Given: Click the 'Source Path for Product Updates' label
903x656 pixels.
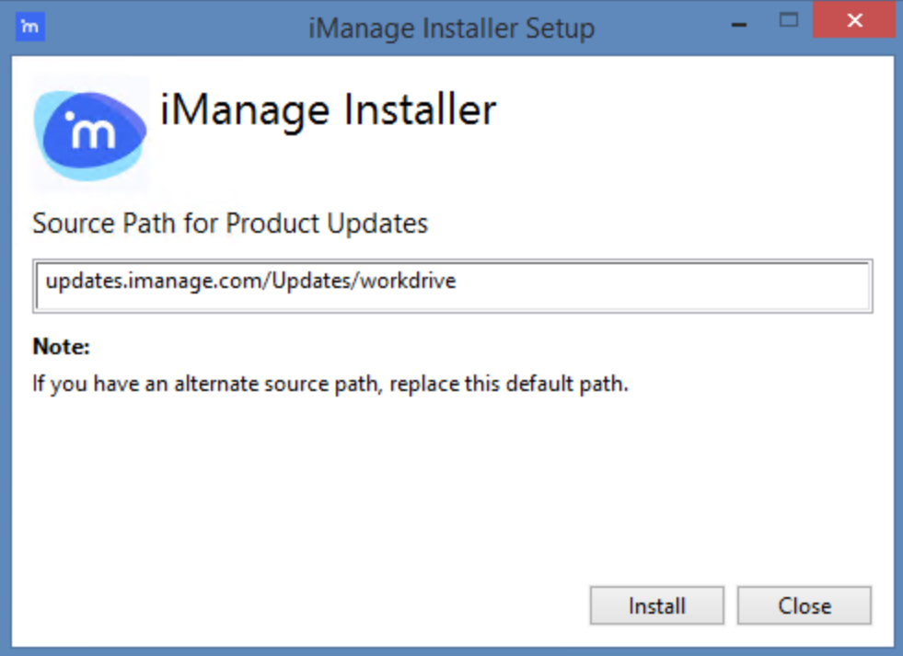Looking at the screenshot, I should [230, 224].
